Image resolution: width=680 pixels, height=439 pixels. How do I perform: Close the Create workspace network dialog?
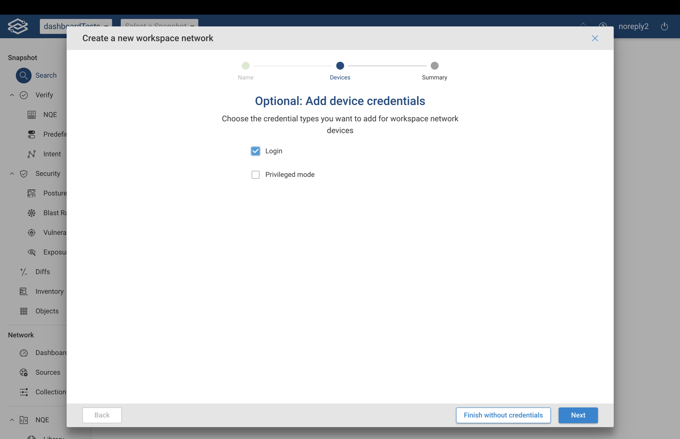pos(595,38)
